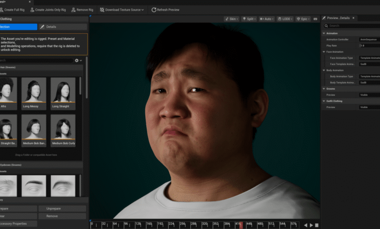Collapse the Eyebrows (Grooms) section header
The width and height of the screenshot is (380, 229).
(41, 165)
